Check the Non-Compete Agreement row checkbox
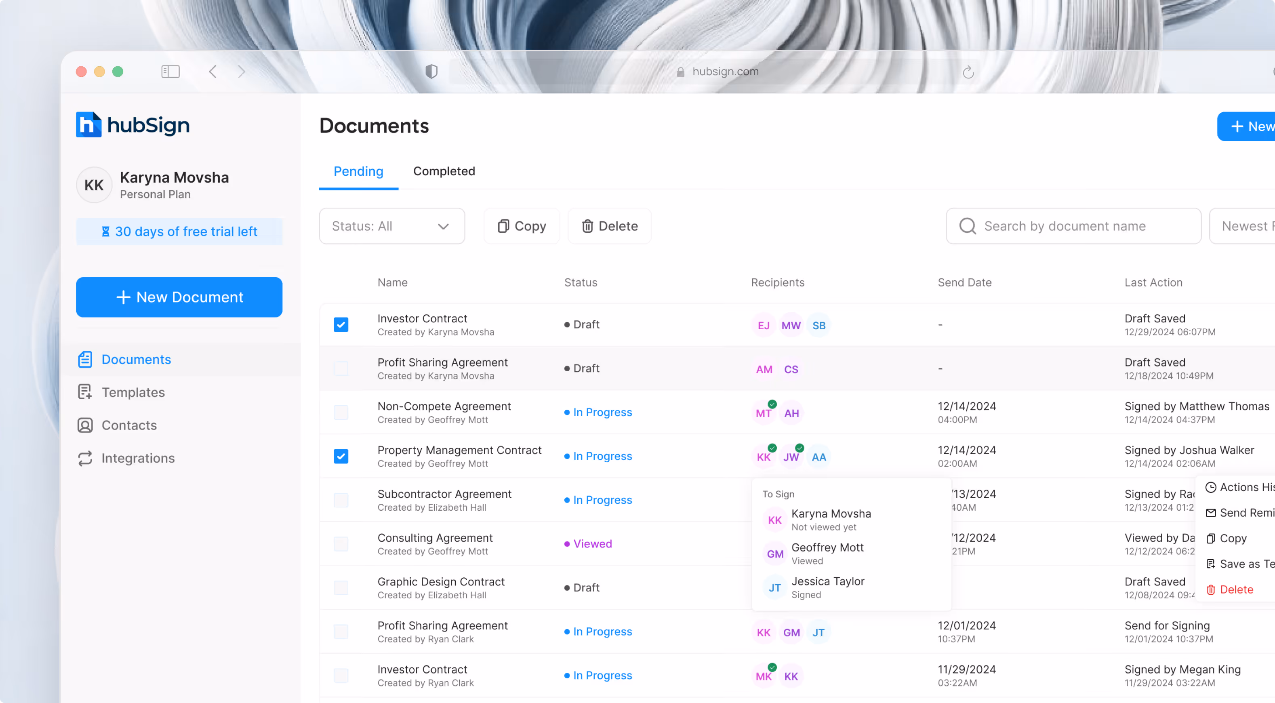Screen dimensions: 1275x703 341,413
